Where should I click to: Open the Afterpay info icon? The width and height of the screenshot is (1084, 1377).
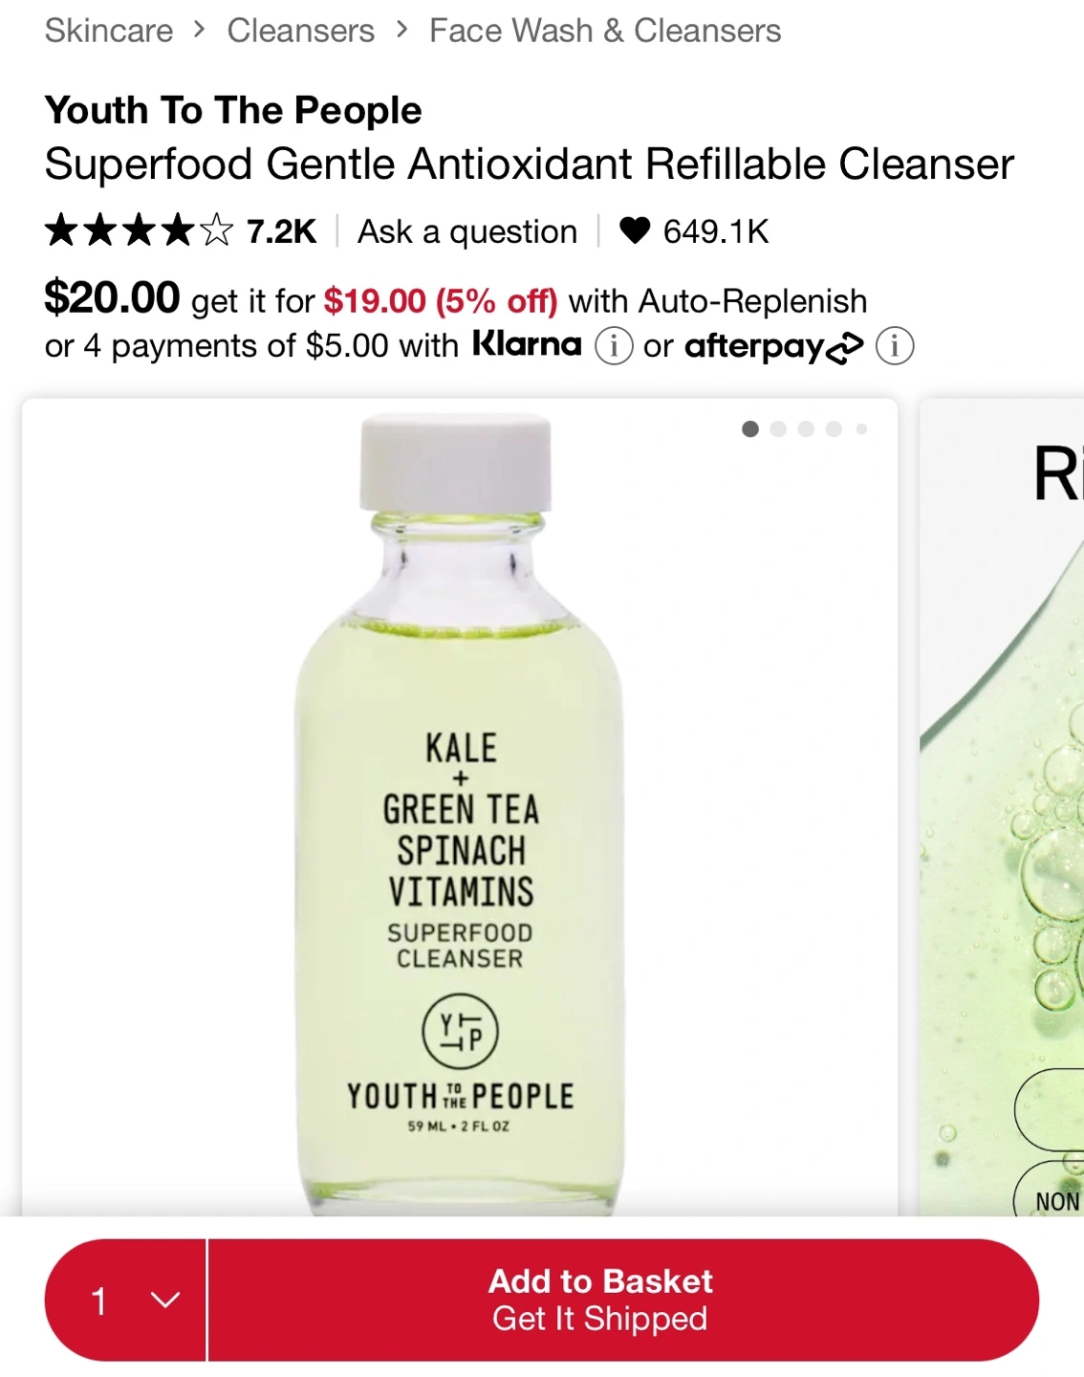tap(895, 346)
